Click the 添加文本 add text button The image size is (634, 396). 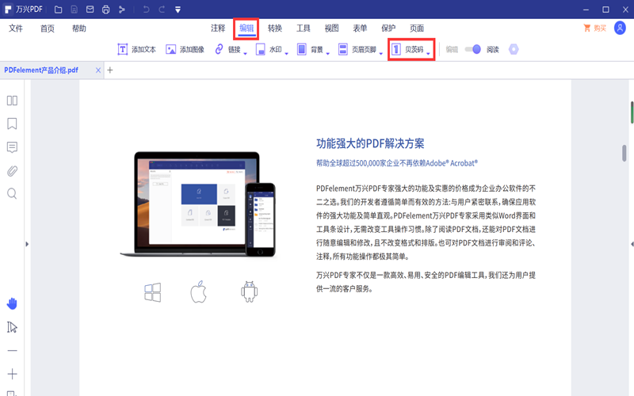(x=136, y=49)
